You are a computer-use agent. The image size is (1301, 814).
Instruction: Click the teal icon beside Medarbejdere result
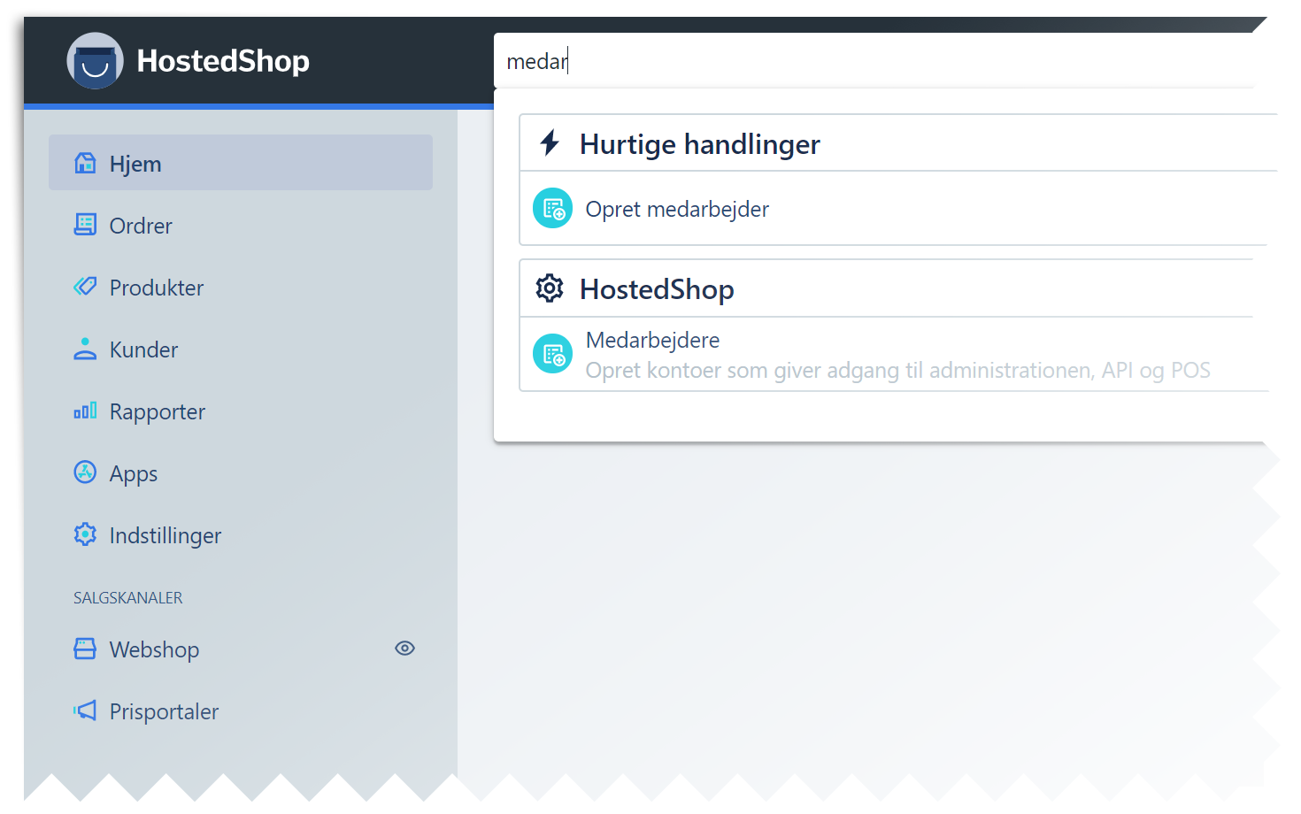[x=553, y=354]
